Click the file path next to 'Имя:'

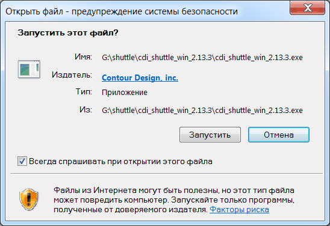click(202, 58)
